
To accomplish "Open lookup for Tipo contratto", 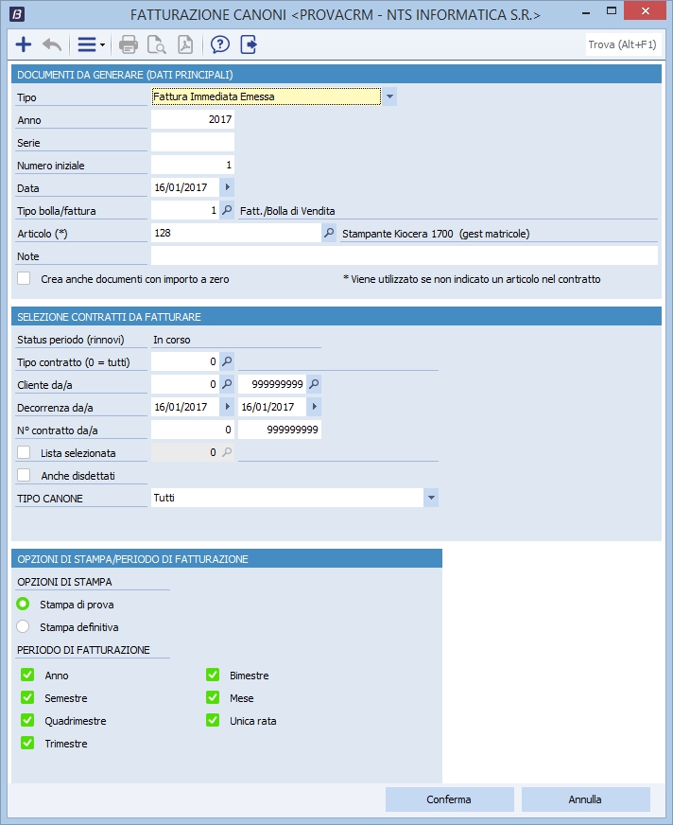I will (227, 361).
